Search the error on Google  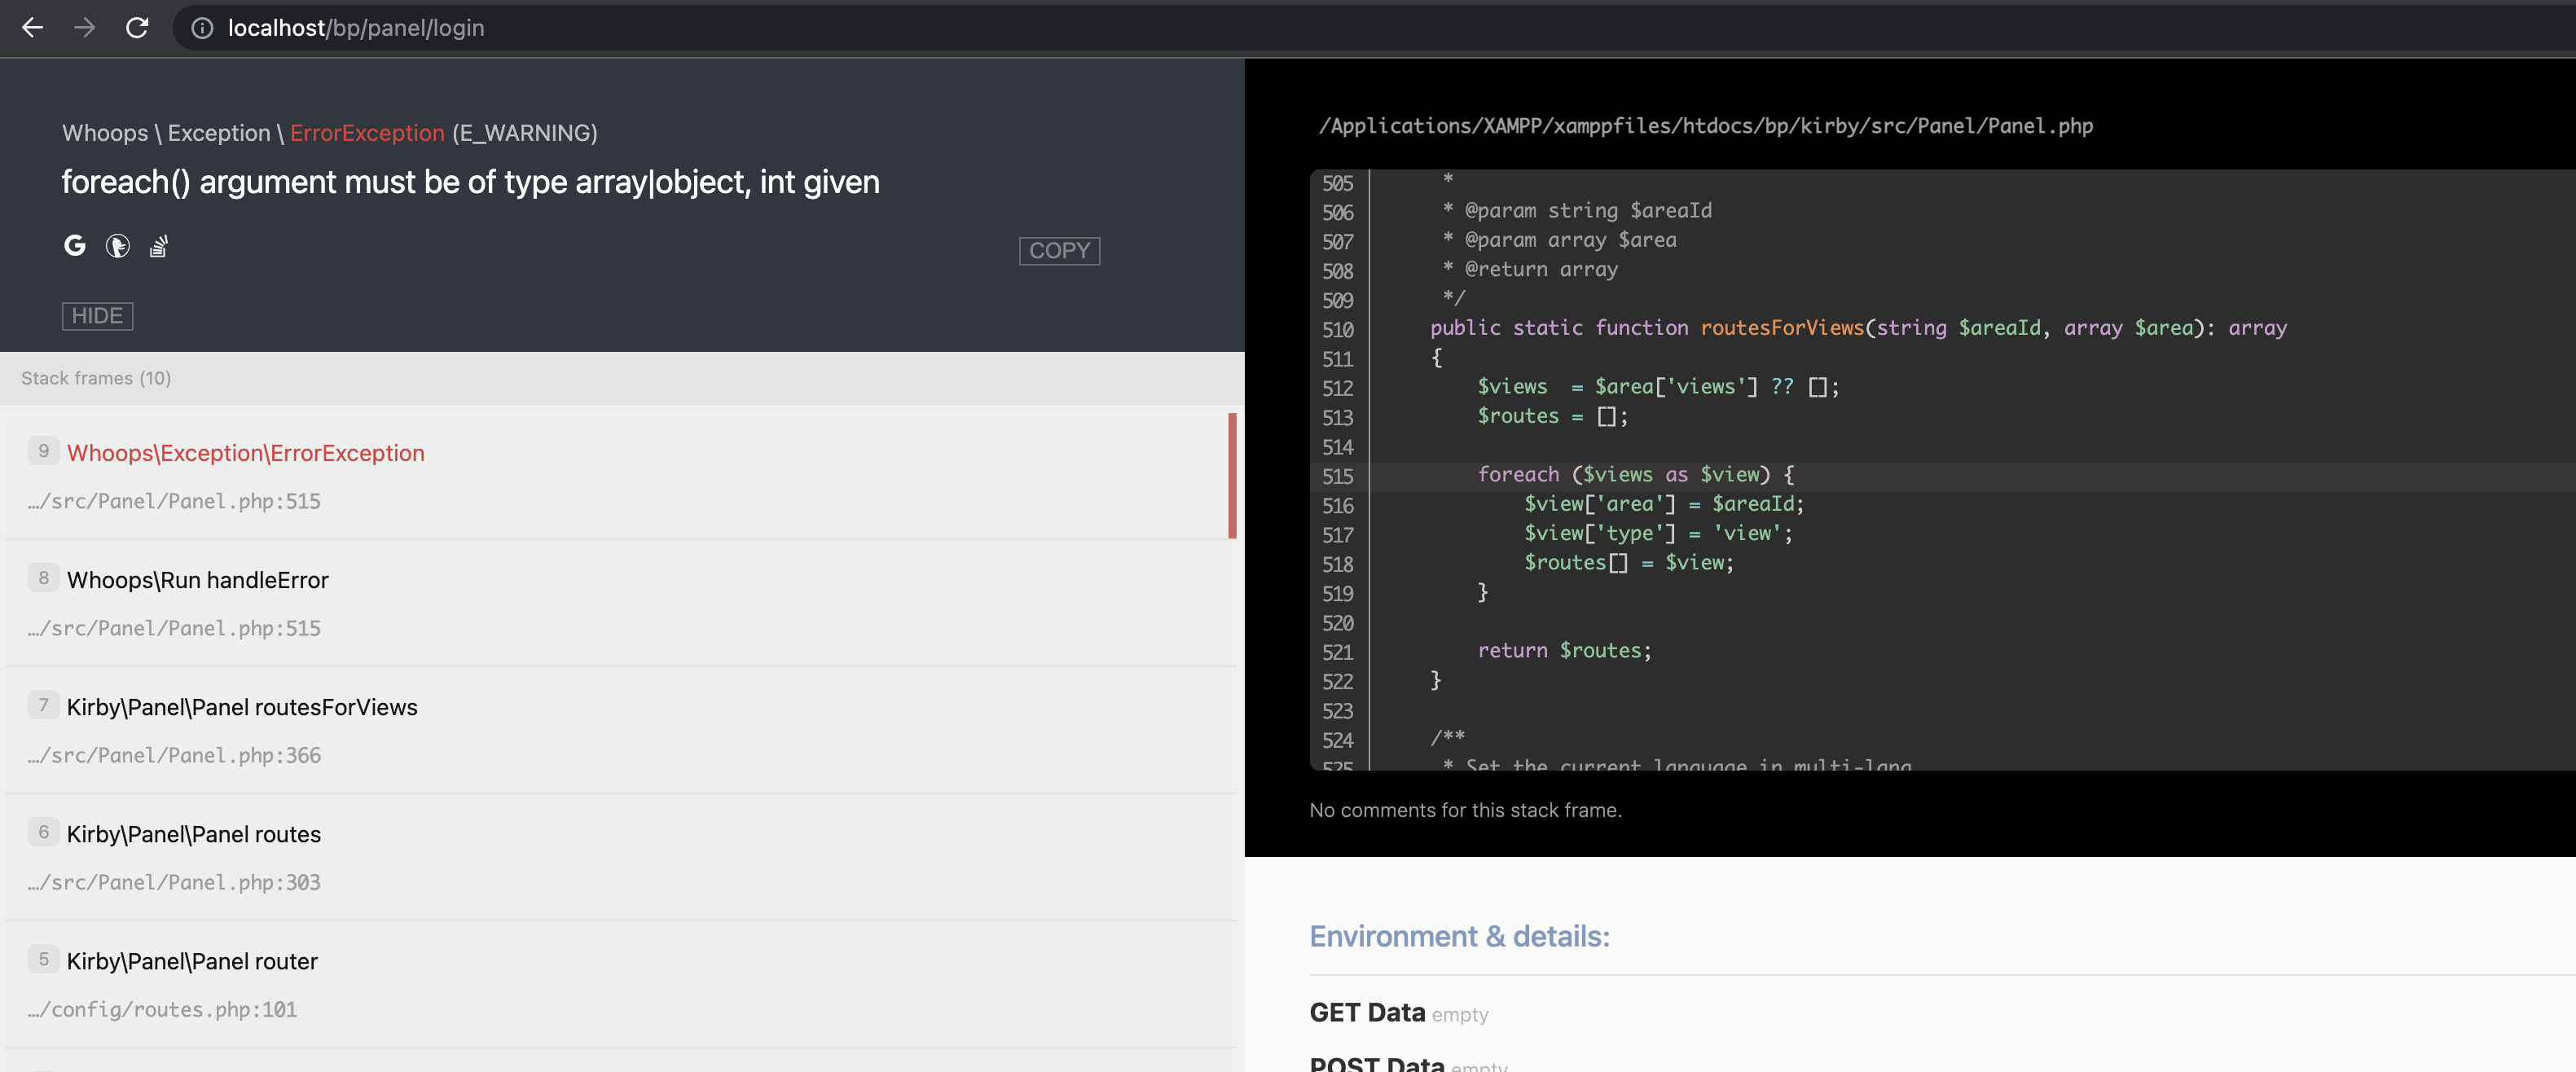click(75, 246)
